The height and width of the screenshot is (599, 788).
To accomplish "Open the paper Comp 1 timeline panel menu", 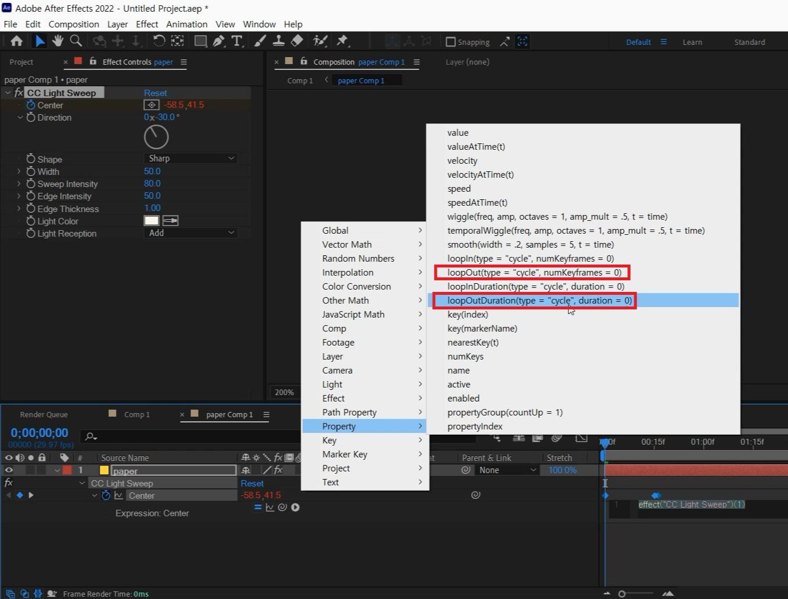I will (266, 414).
